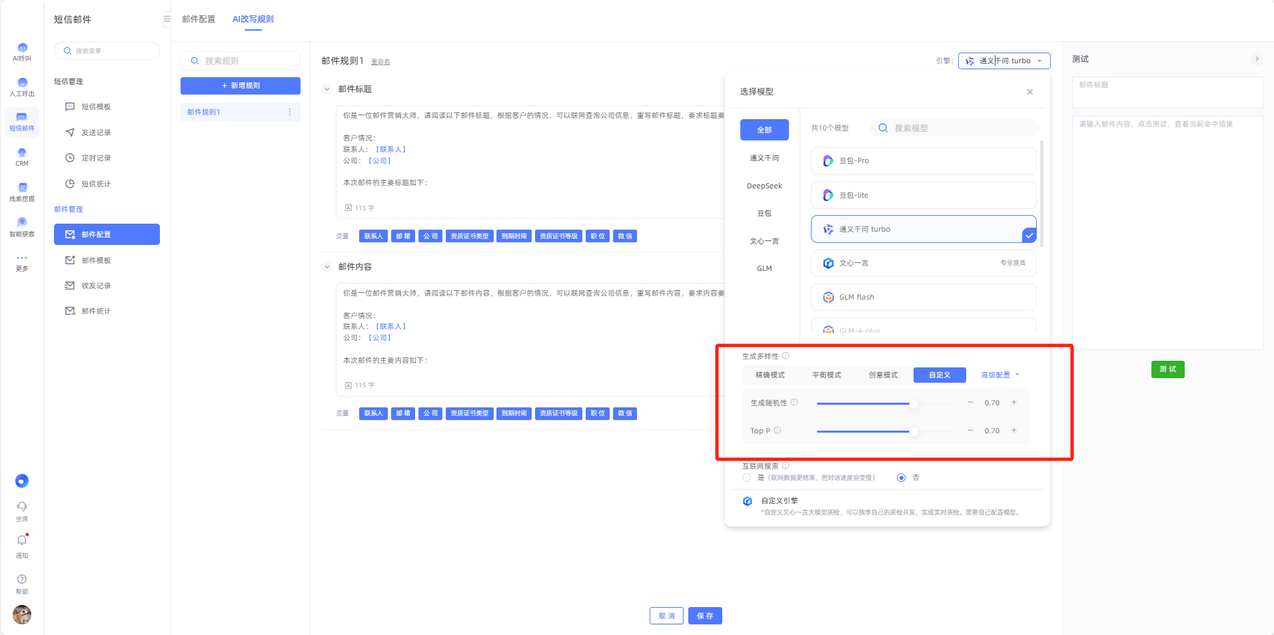Focus the 搜索模型 input
This screenshot has height=635, width=1274.
tap(955, 128)
